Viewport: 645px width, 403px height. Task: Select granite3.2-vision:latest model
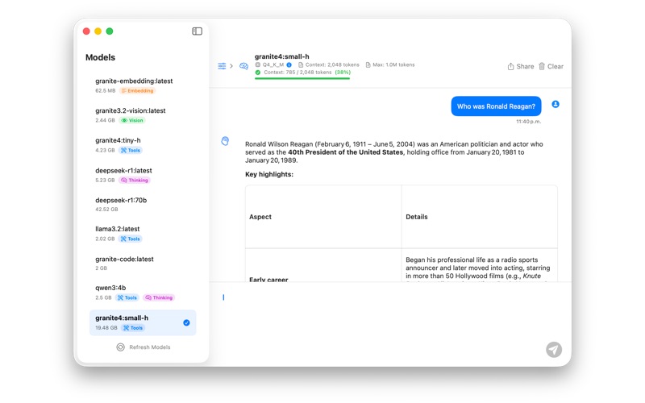tap(143, 115)
